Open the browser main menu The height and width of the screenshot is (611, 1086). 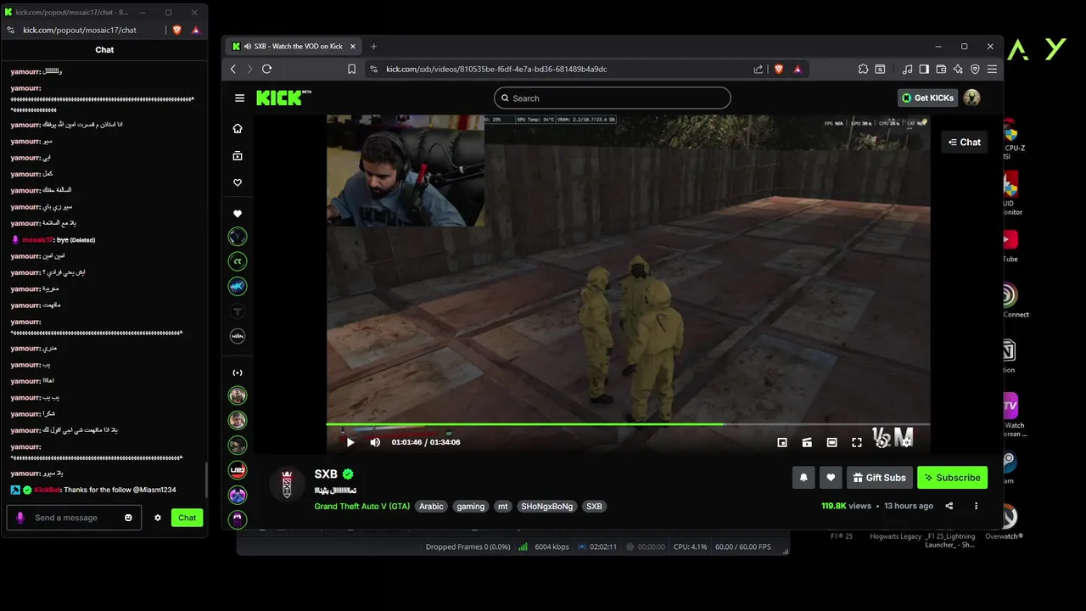[x=992, y=70]
